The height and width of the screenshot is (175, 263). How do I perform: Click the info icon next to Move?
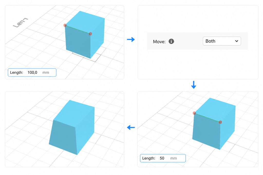[x=171, y=41]
